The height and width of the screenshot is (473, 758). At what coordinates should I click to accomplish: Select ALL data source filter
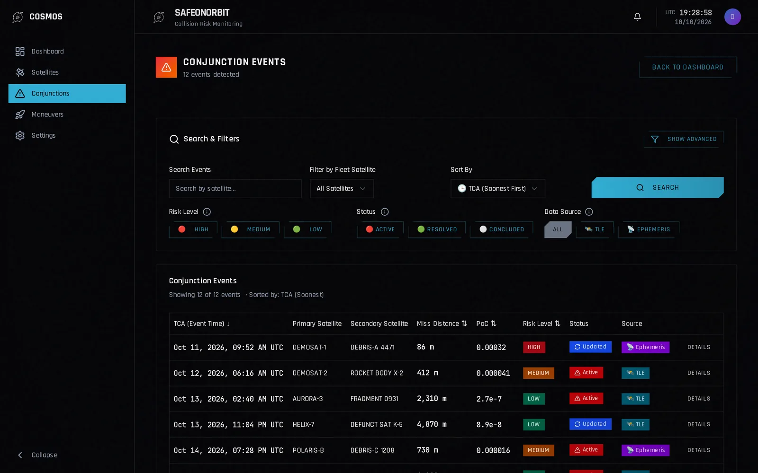pos(558,229)
